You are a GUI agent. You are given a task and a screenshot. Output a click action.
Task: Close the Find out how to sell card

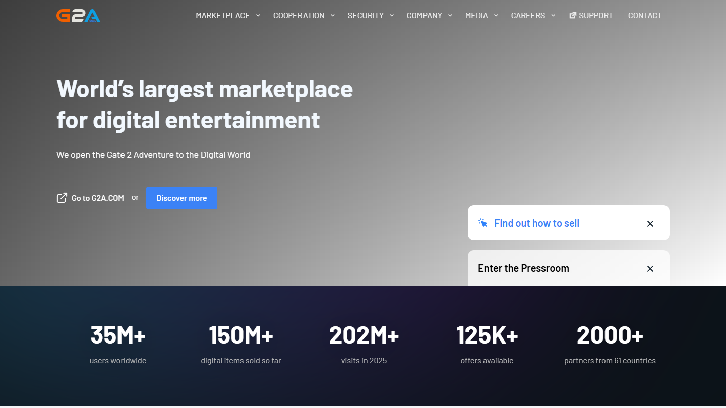(x=650, y=223)
